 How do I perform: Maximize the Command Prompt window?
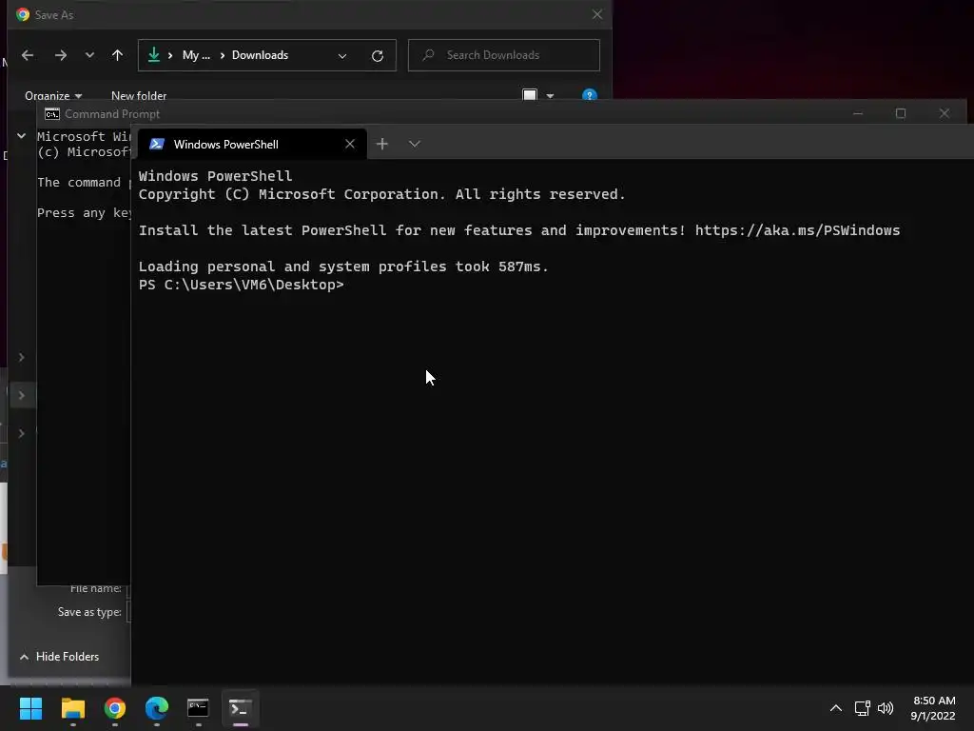(x=901, y=113)
